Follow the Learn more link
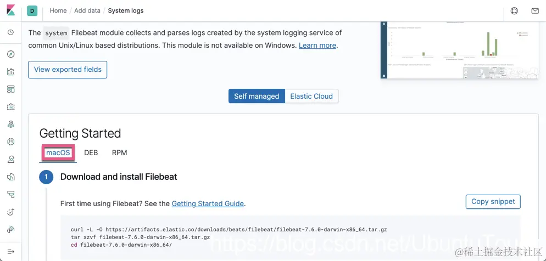 pos(317,46)
